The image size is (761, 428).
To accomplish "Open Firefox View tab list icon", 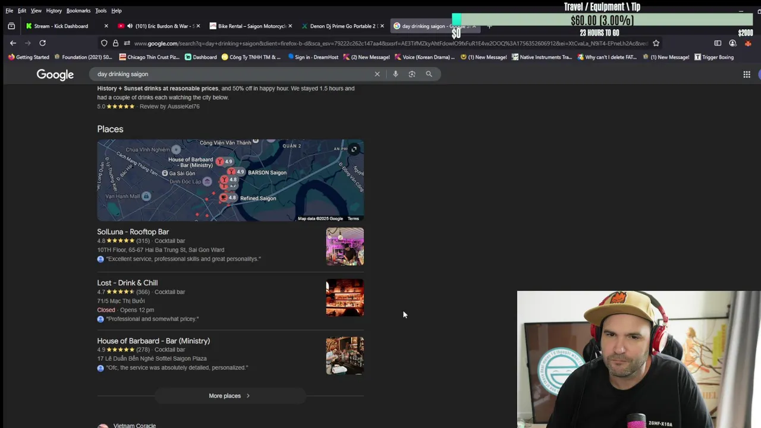I will click(x=11, y=26).
